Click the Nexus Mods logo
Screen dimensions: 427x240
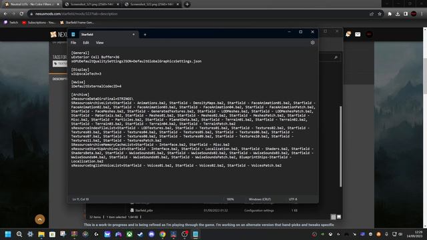coord(58,35)
